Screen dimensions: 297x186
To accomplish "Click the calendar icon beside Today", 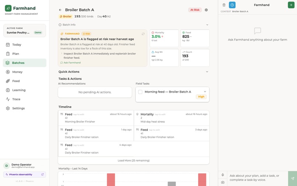I will pyautogui.click(x=8, y=45).
